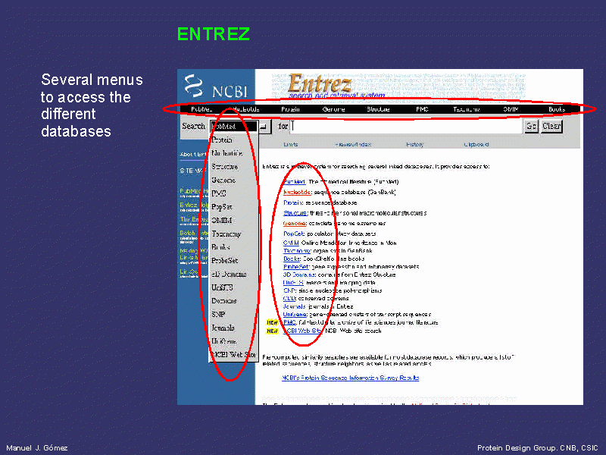The image size is (606, 455).
Task: Follow the PMC link in the database descriptions
Action: click(x=289, y=322)
